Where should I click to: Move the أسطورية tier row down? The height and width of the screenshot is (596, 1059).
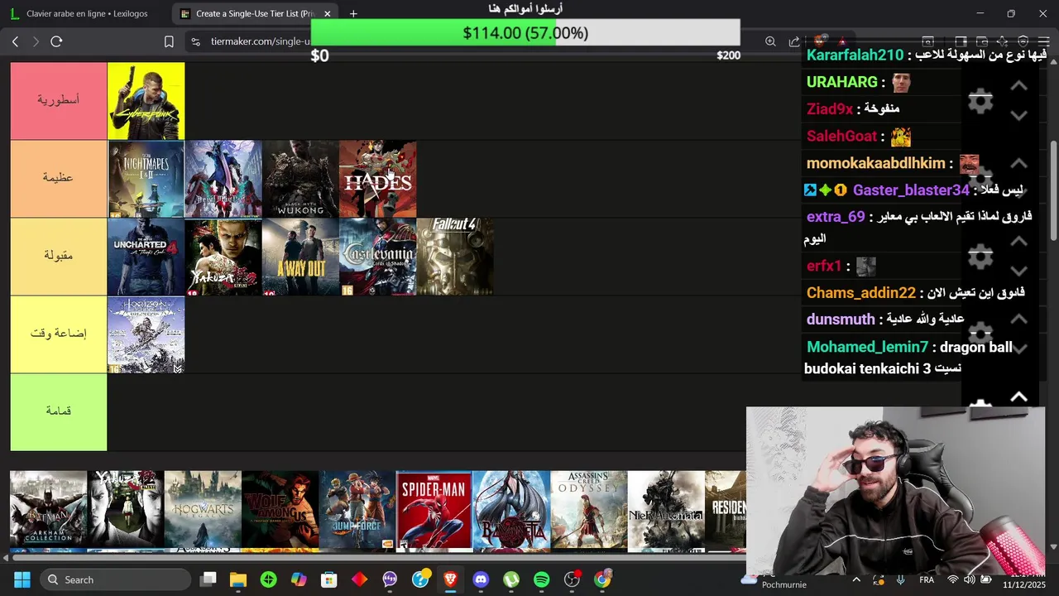1018,115
